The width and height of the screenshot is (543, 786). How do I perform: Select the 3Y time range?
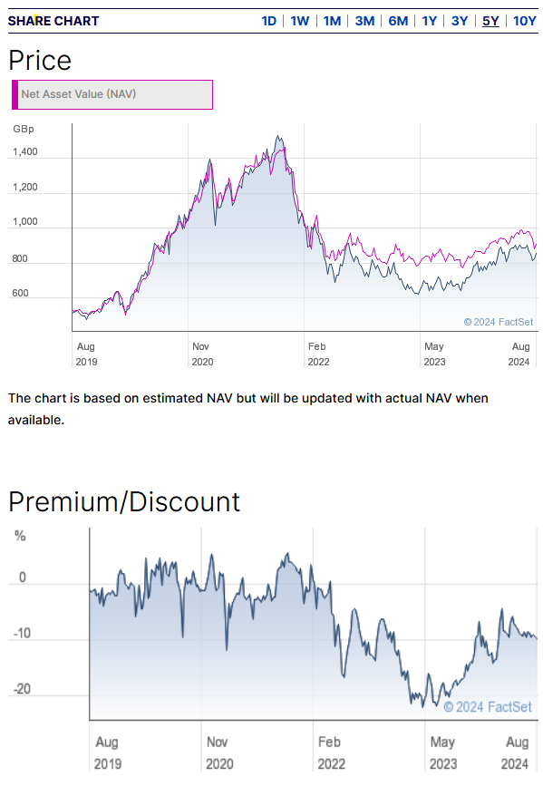tap(460, 21)
